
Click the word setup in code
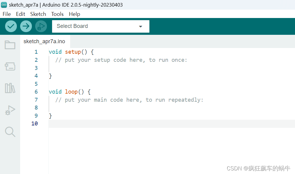coord(73,52)
